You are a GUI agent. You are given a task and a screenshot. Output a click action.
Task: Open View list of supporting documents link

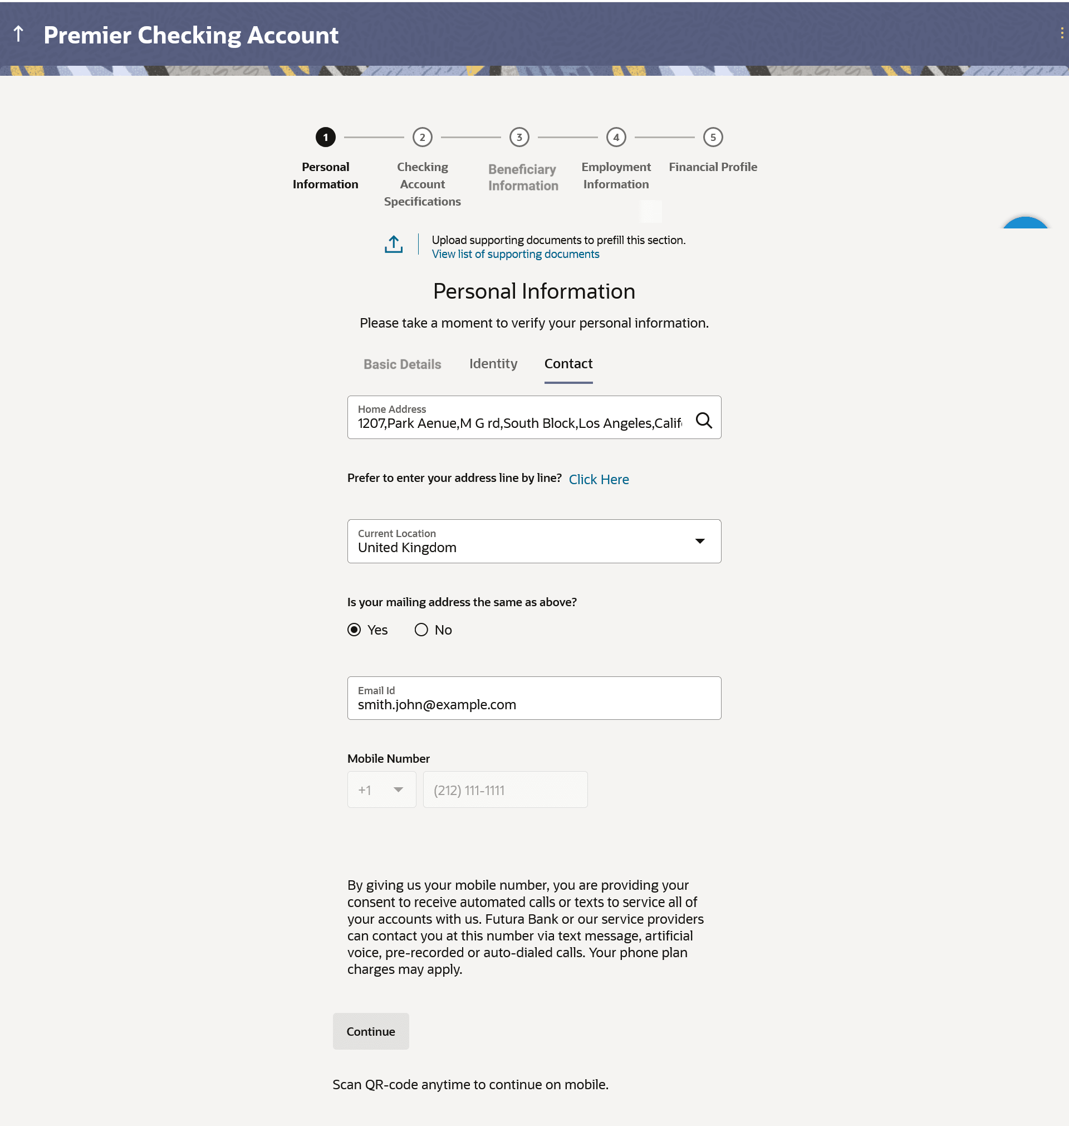(x=515, y=254)
